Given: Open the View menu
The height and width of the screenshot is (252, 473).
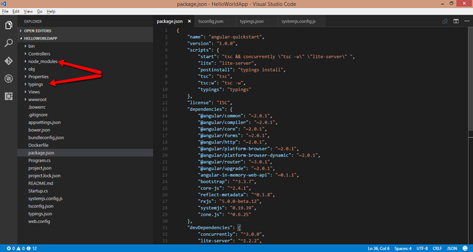Looking at the screenshot, I should pos(28,12).
